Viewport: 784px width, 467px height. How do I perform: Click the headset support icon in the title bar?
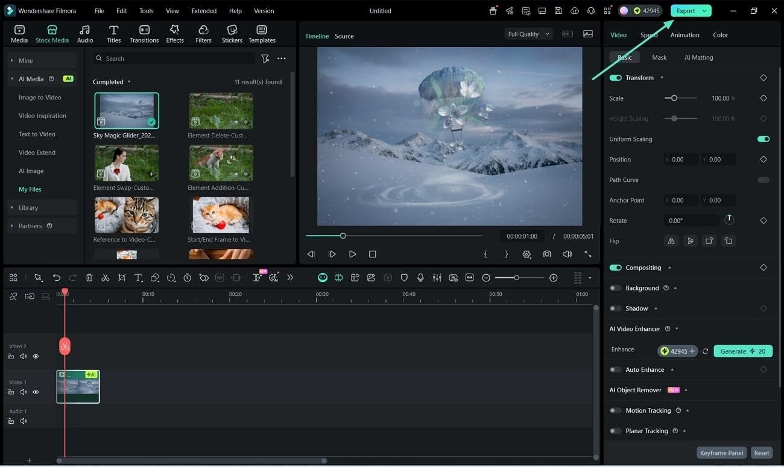click(590, 10)
